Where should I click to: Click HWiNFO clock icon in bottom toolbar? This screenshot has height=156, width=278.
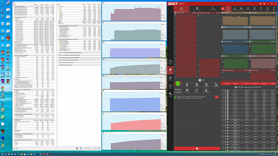click(x=89, y=149)
